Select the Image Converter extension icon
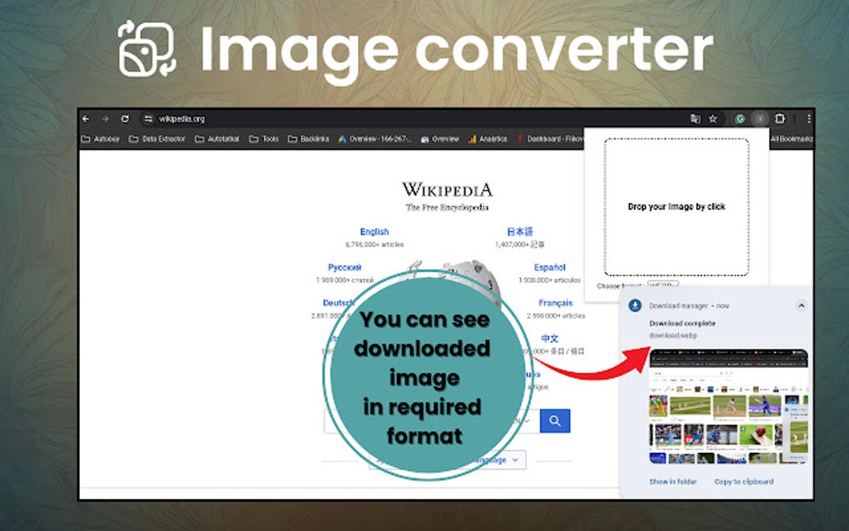 pyautogui.click(x=739, y=118)
